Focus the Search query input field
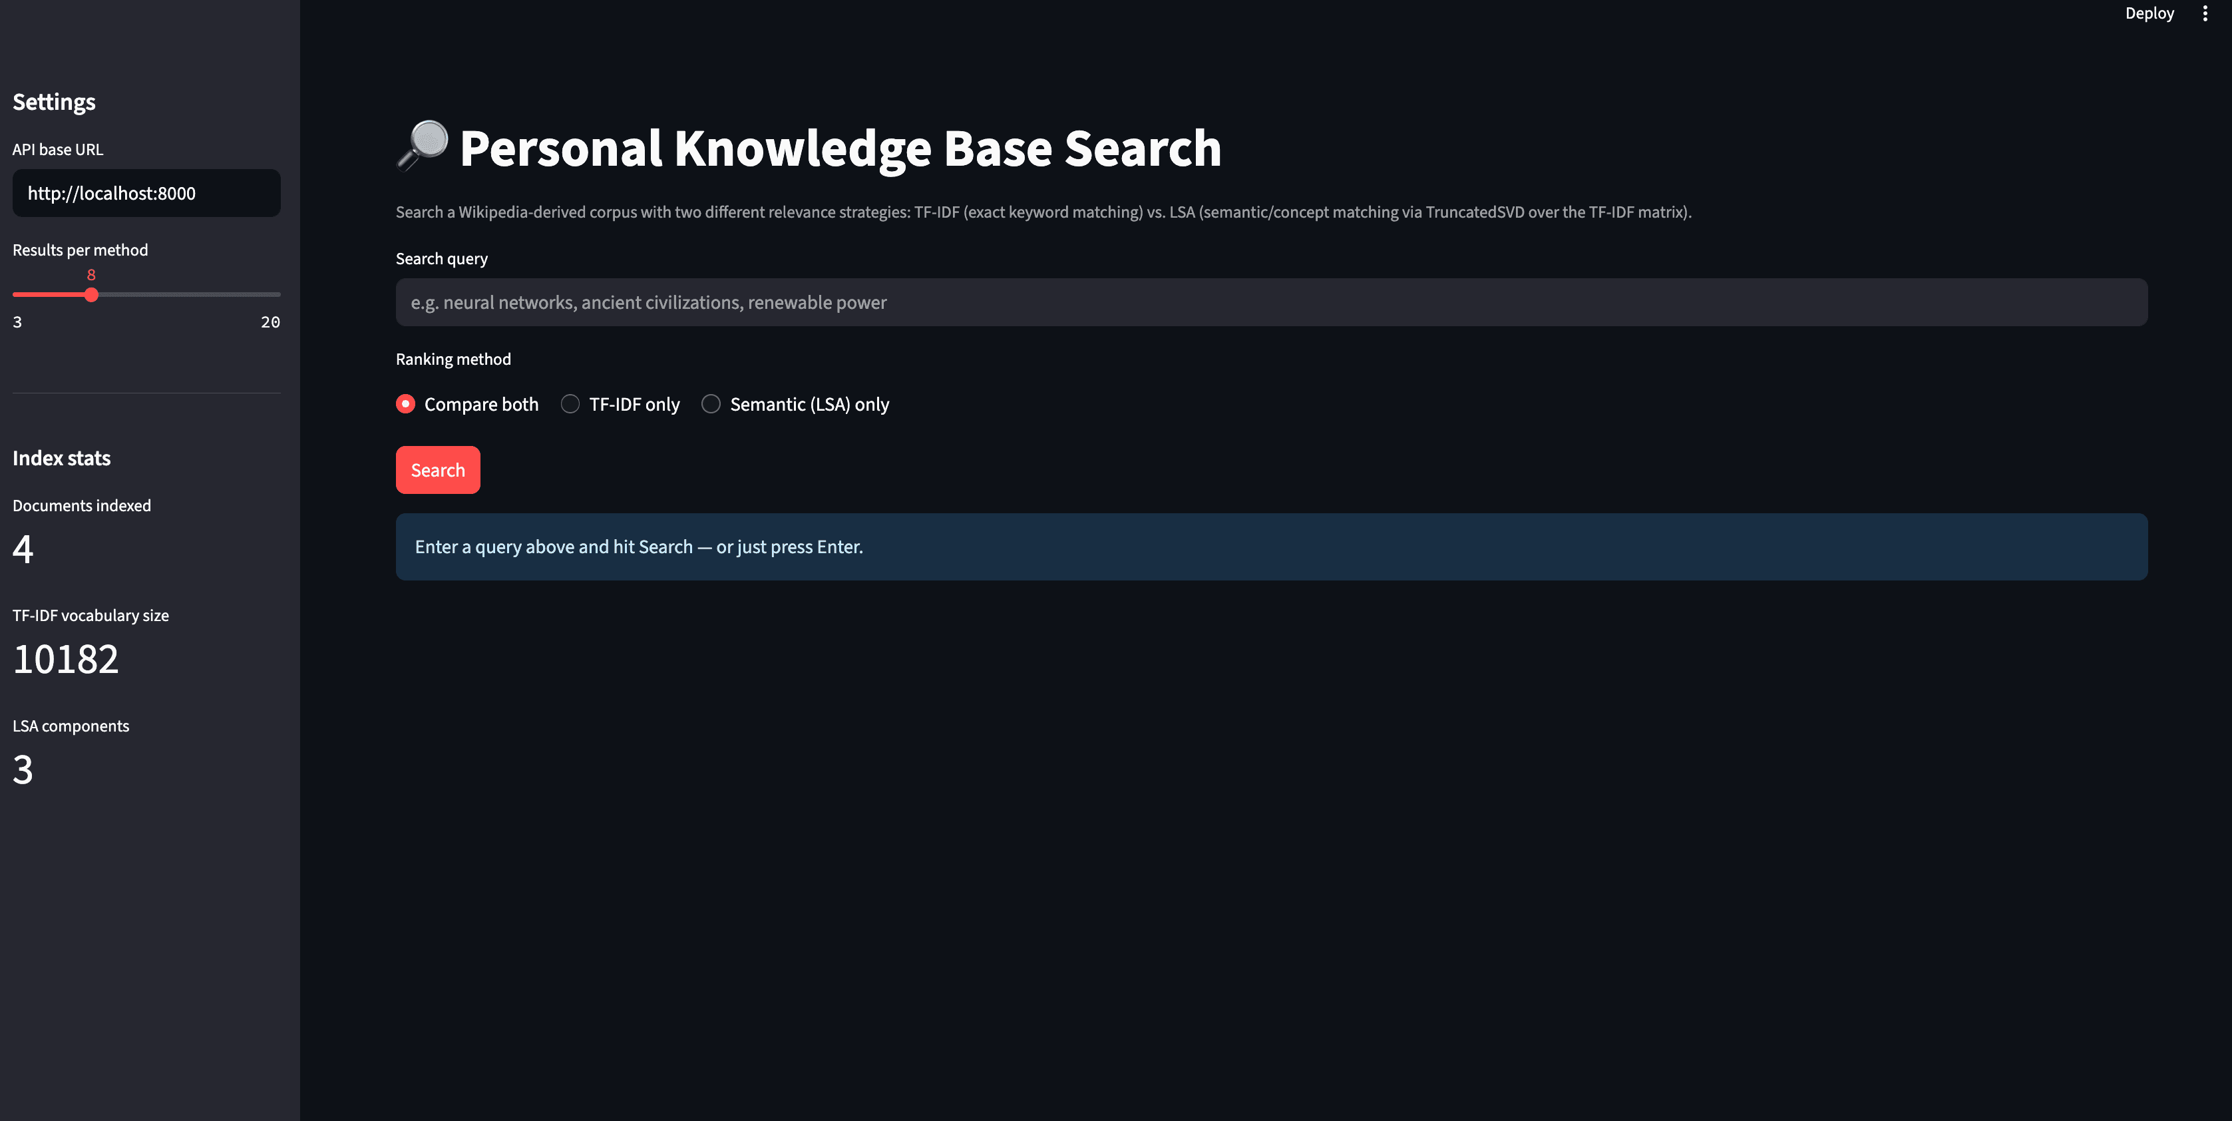 [1271, 303]
